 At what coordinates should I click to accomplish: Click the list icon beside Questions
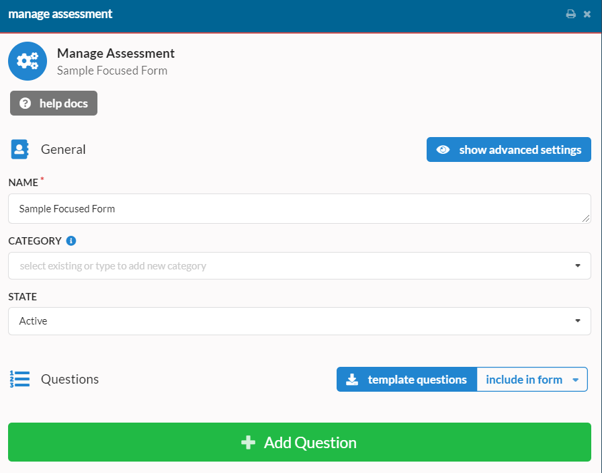tap(20, 379)
